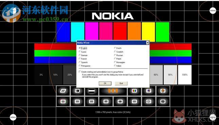Click the Quit button

pos(121,83)
